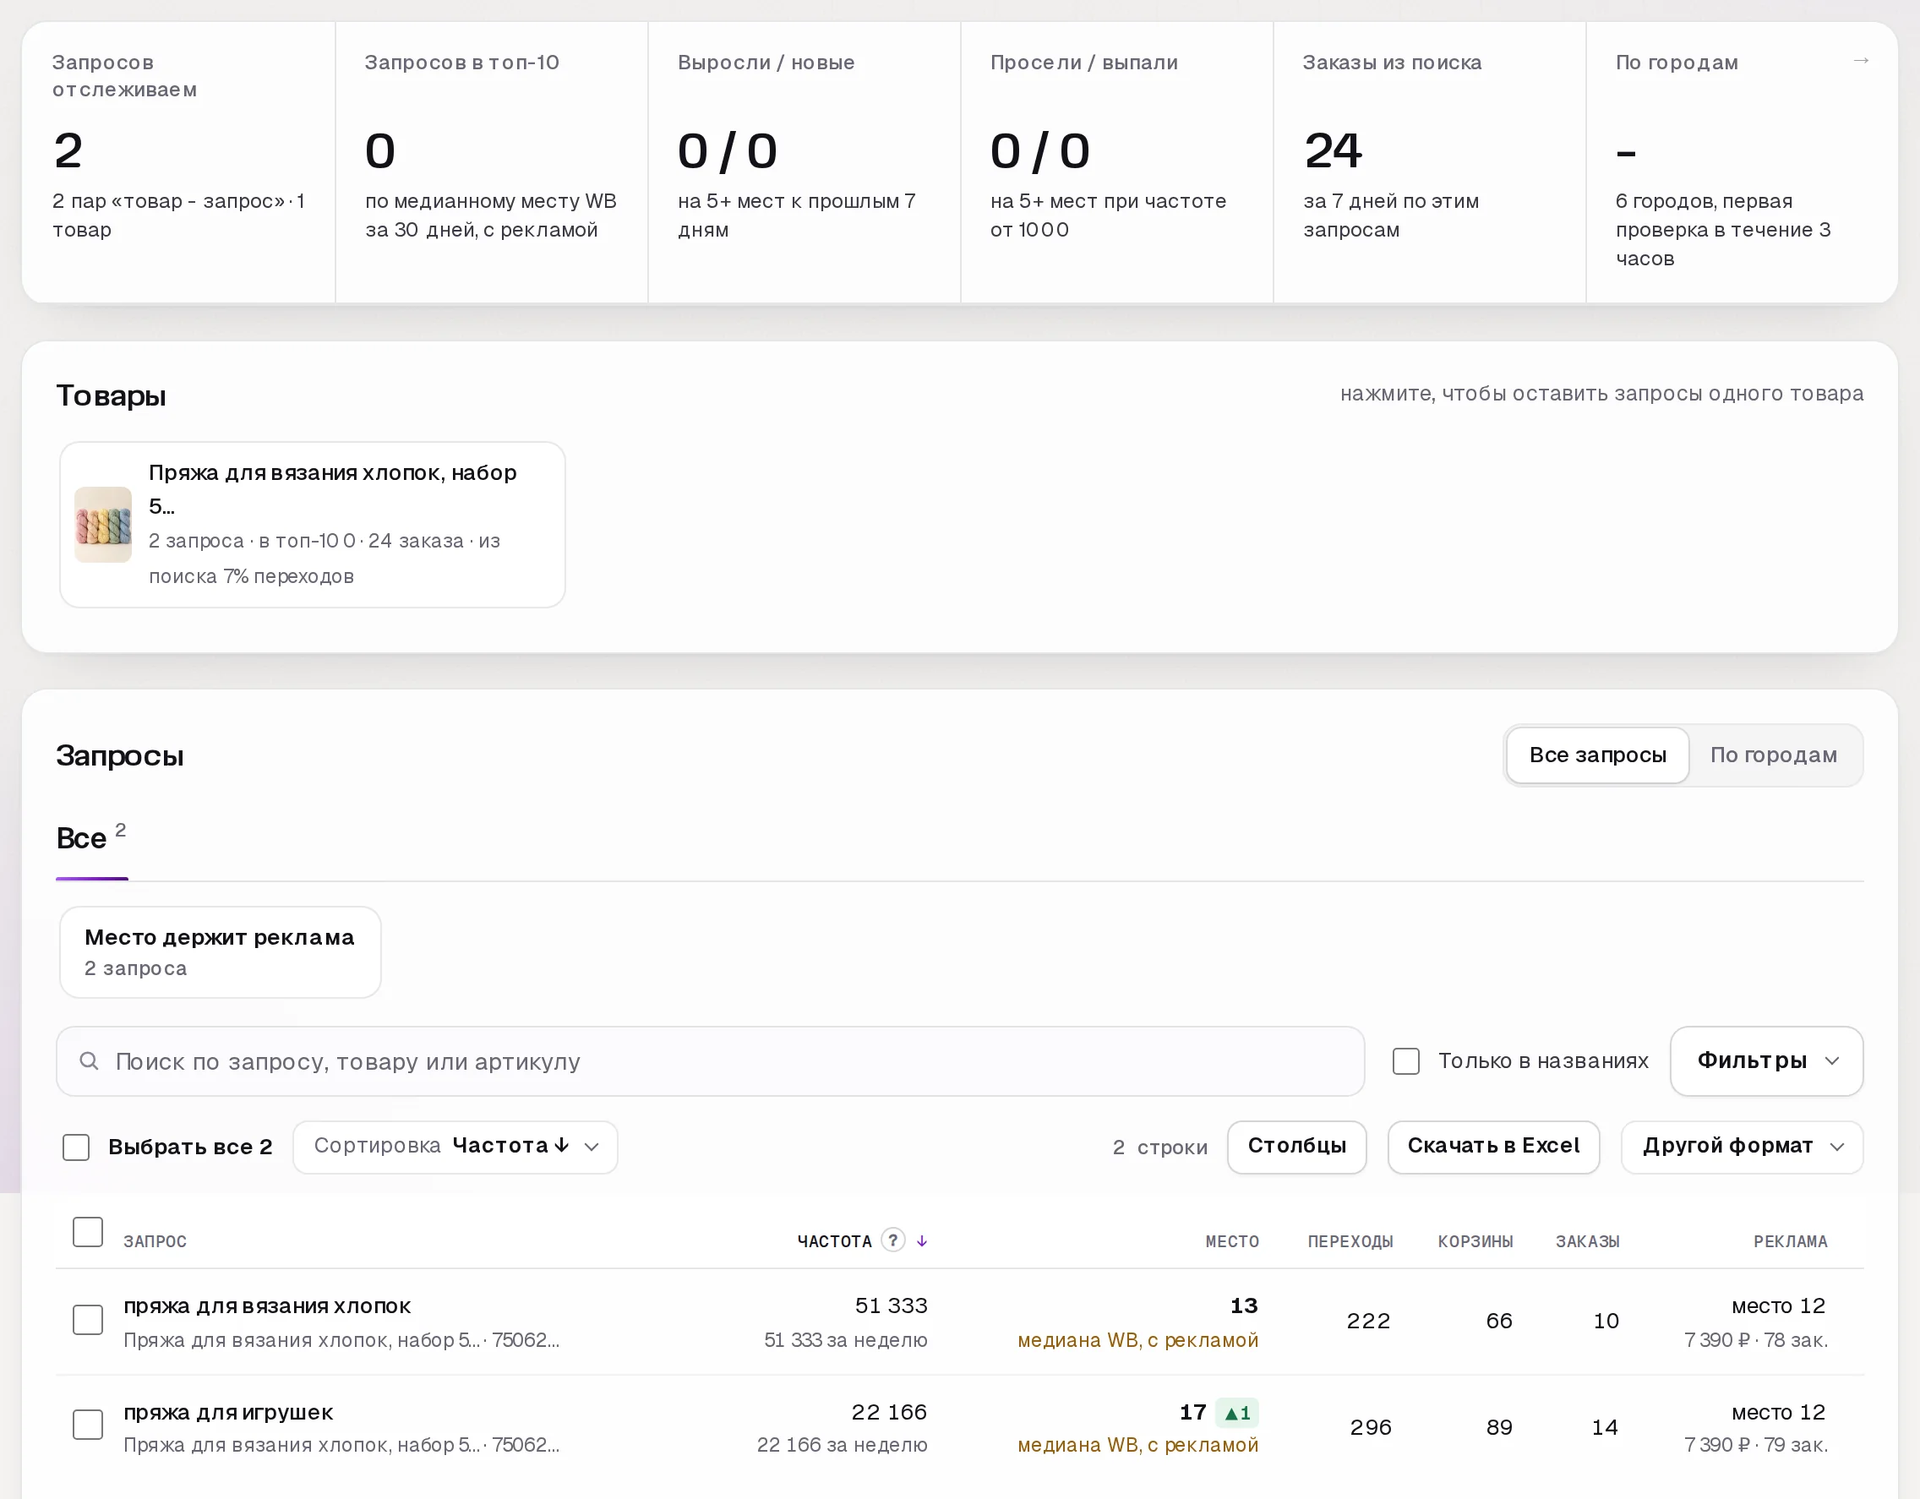This screenshot has width=1920, height=1499.
Task: Click the green ▲1 position change badge
Action: click(1237, 1413)
